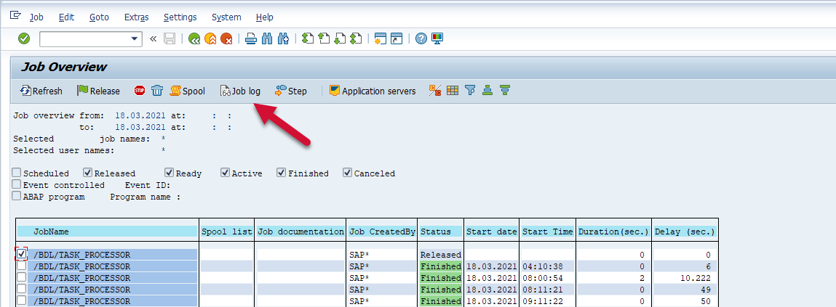Click the blue Help question mark icon
The width and height of the screenshot is (836, 307).
(x=421, y=38)
